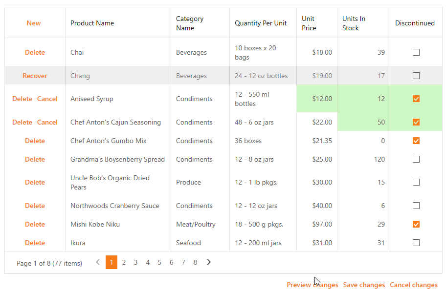
Task: Delete Chef Anton's Cajun Seasoning row
Action: click(22, 122)
